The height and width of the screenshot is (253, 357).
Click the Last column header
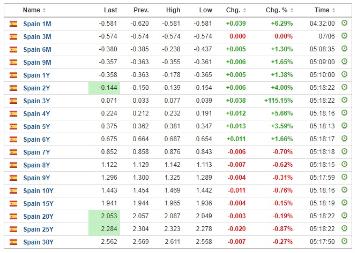110,10
